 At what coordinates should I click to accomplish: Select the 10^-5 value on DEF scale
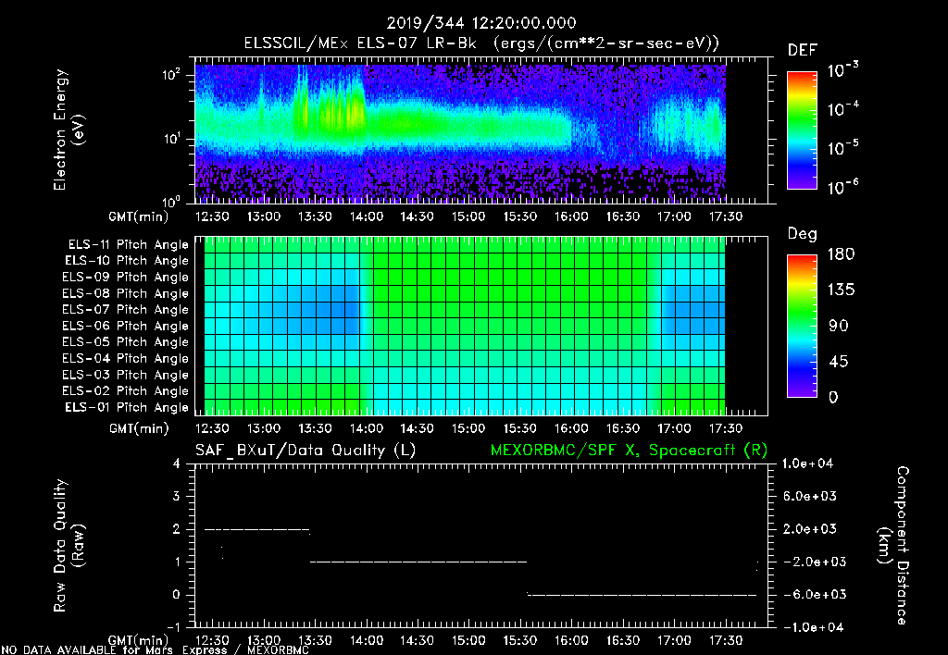click(x=842, y=147)
